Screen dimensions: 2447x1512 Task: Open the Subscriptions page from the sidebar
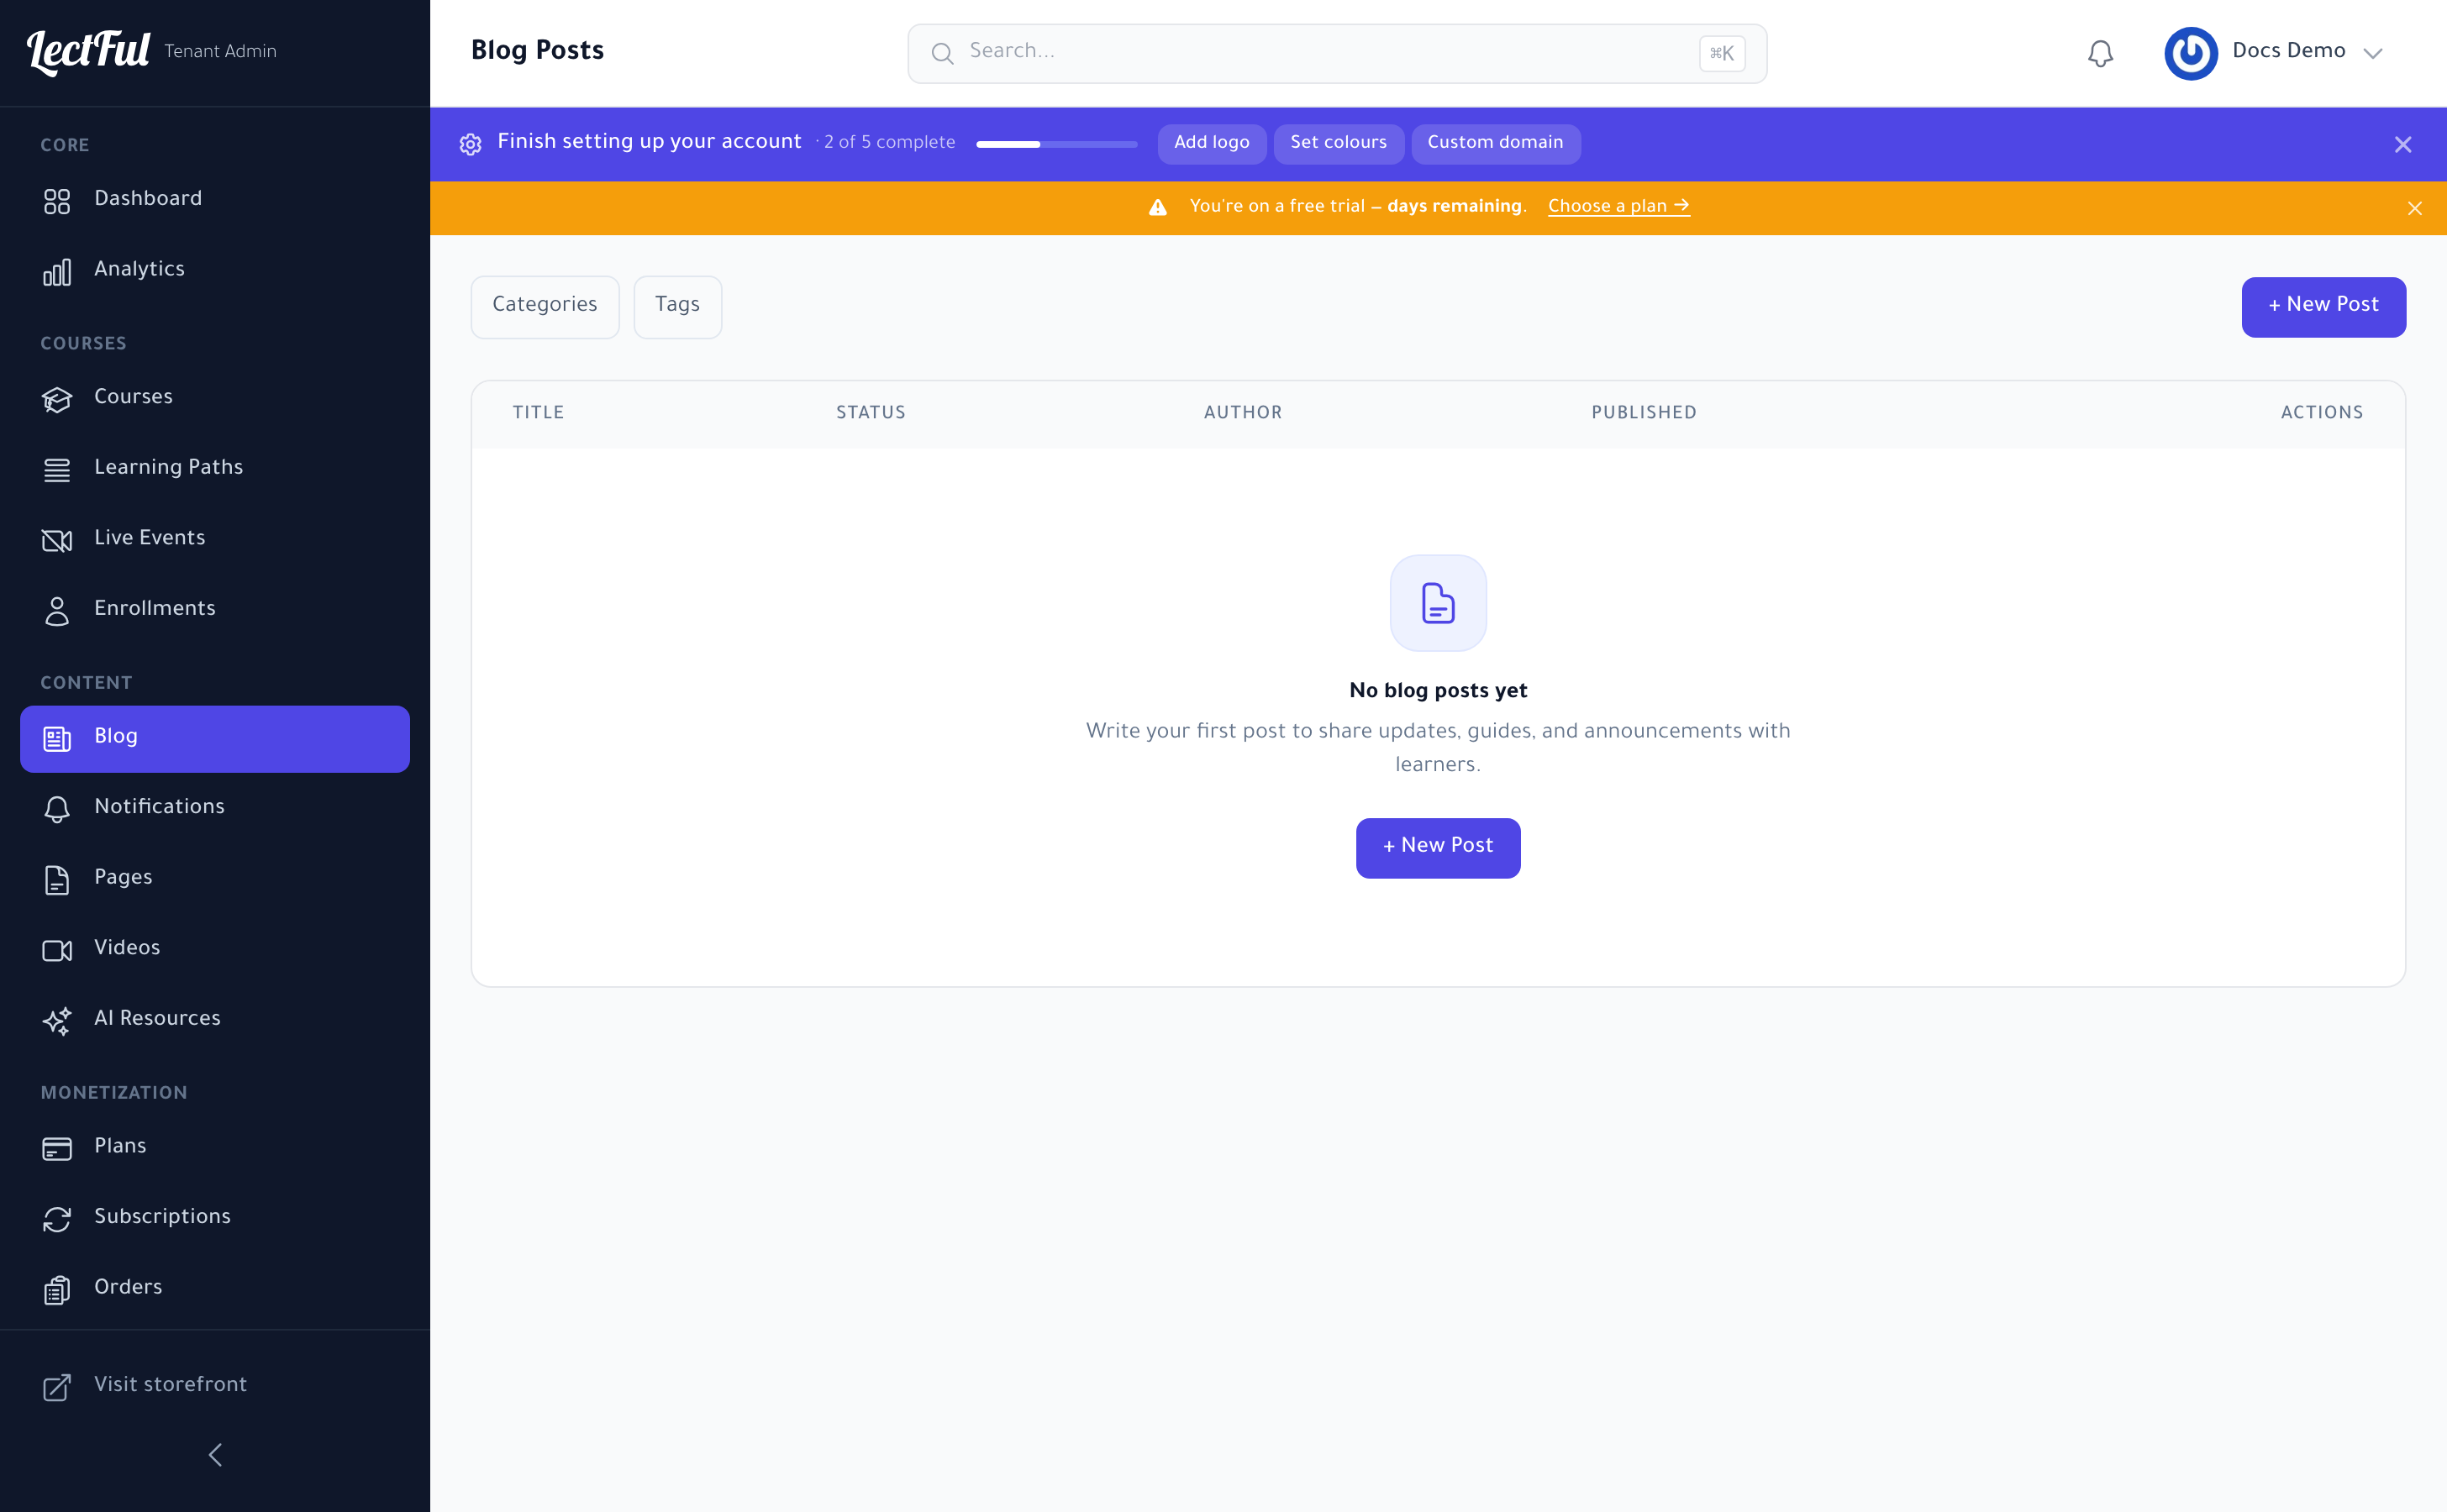[x=215, y=1219]
